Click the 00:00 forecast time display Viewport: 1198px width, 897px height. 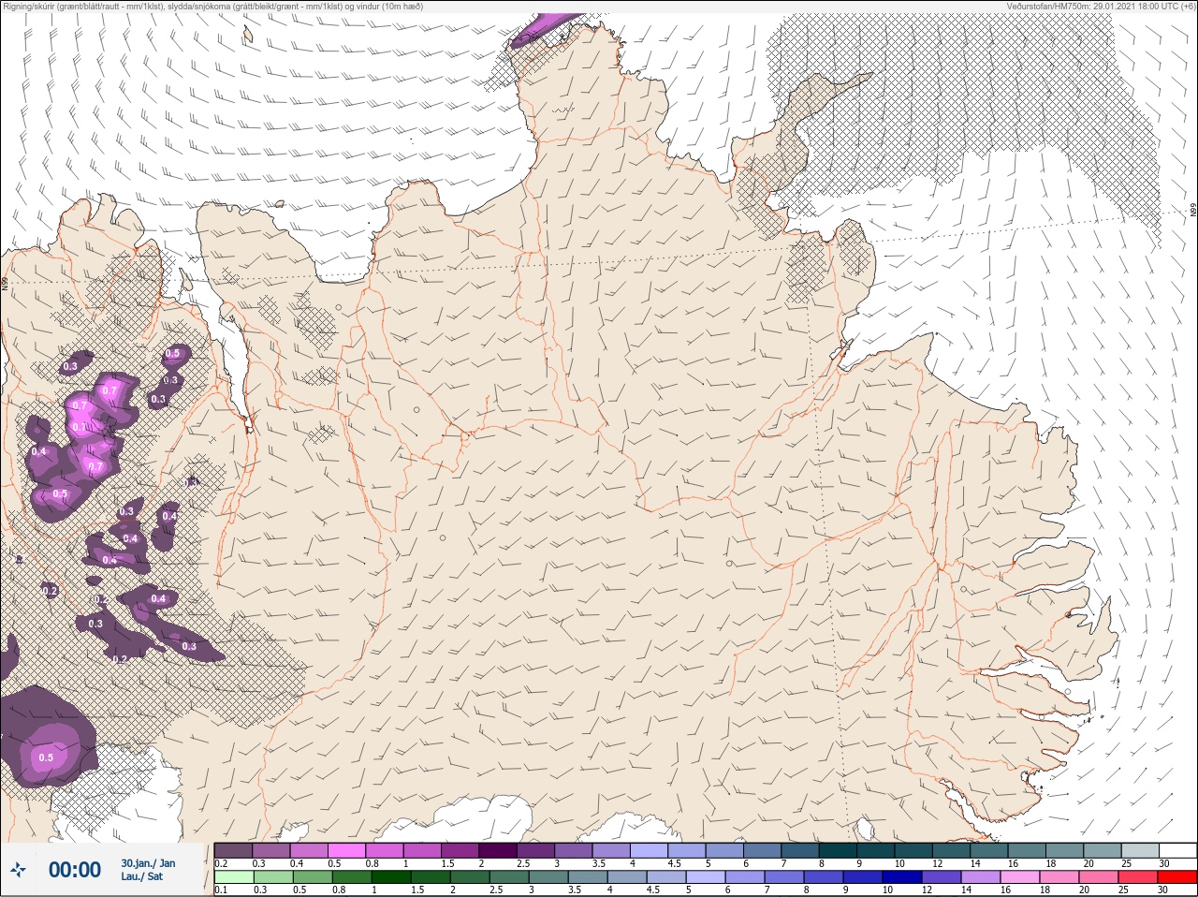point(75,870)
